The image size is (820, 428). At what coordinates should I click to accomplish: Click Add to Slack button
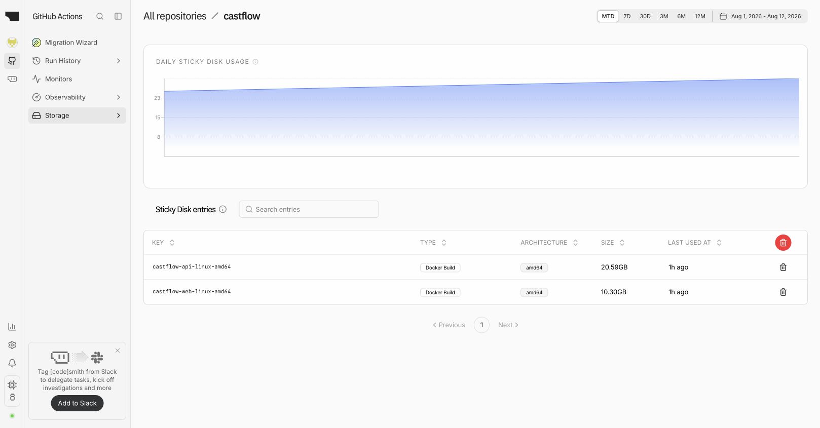(x=77, y=403)
